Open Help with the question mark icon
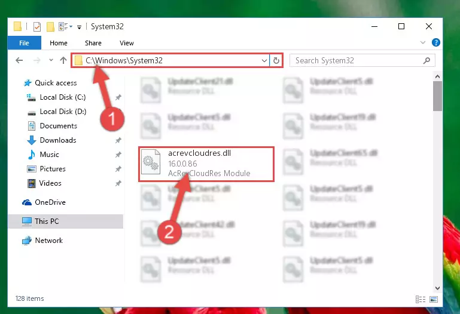This screenshot has height=314, width=460. tap(435, 42)
